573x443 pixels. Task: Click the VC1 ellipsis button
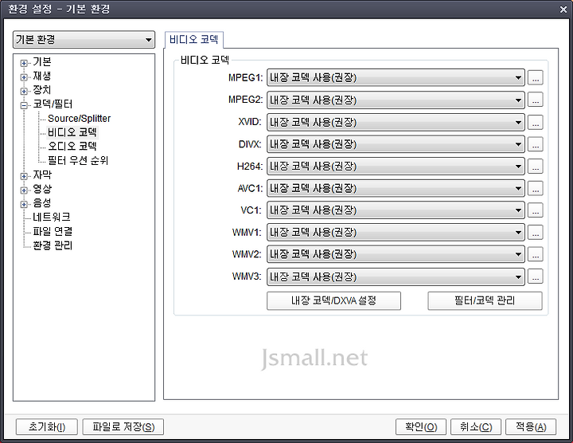(536, 210)
